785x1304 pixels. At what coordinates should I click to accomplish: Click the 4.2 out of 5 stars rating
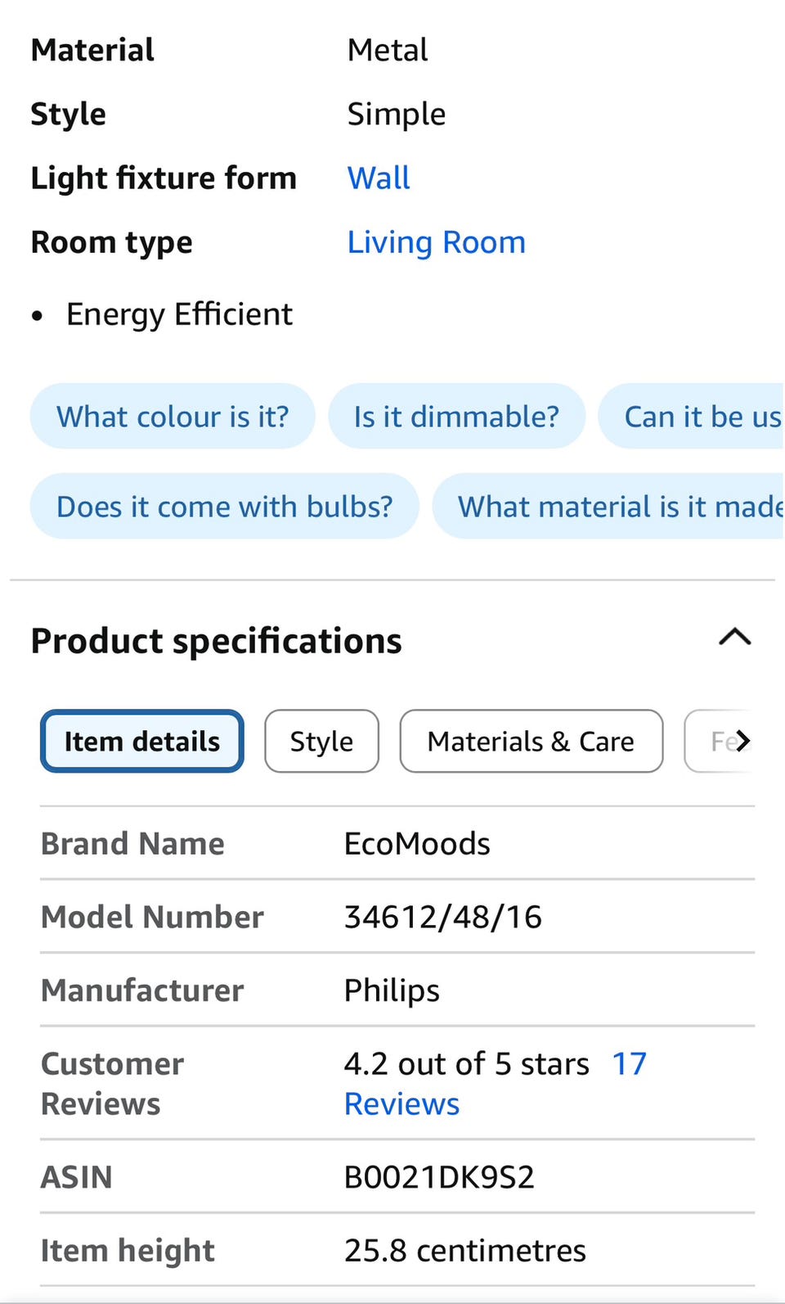coord(466,1064)
